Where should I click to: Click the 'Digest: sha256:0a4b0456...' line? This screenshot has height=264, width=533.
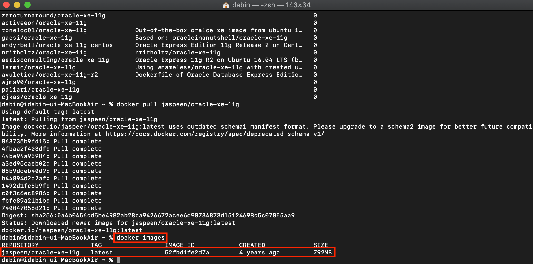click(x=148, y=216)
